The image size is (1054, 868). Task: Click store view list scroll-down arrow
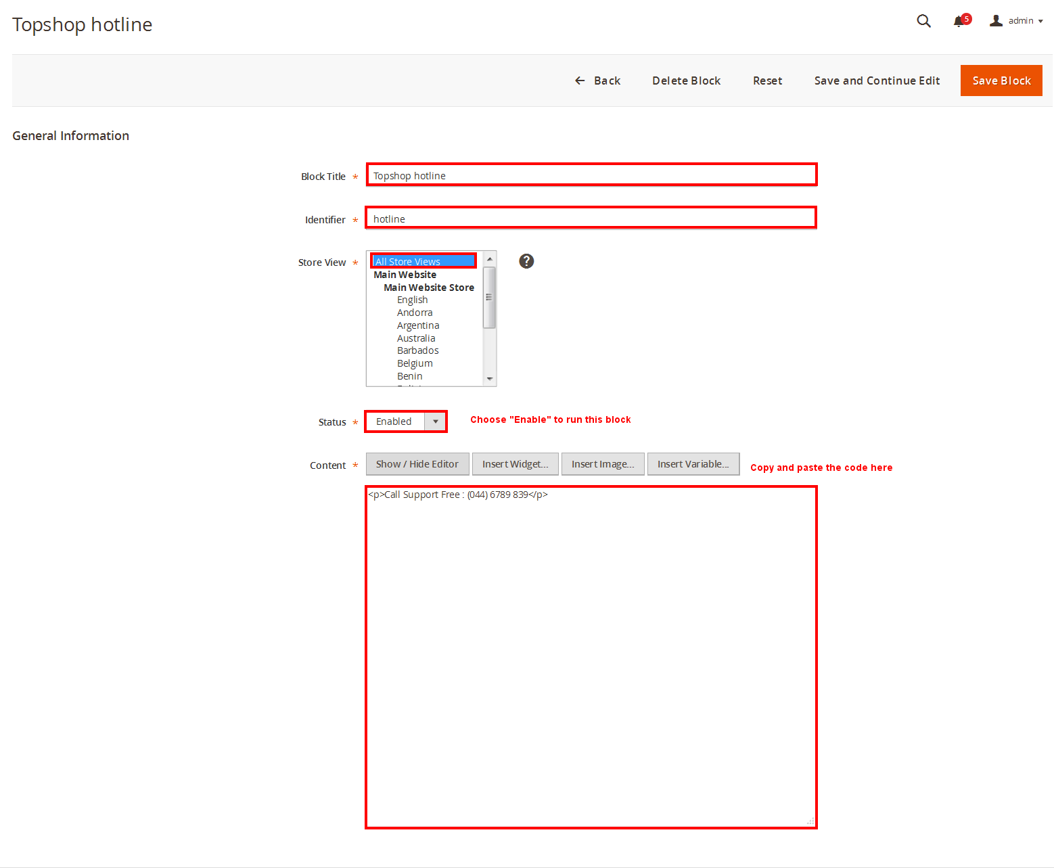tap(490, 379)
